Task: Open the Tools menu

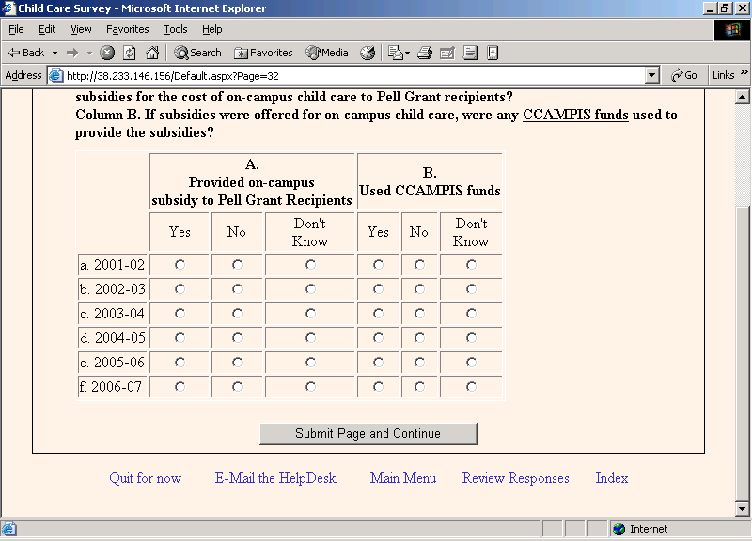Action: click(176, 30)
